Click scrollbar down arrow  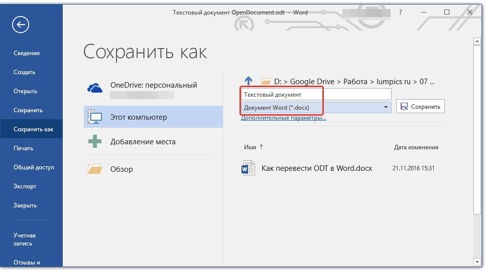[x=477, y=262]
